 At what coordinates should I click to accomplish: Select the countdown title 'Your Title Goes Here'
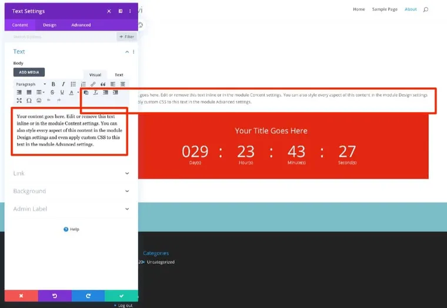click(x=271, y=131)
